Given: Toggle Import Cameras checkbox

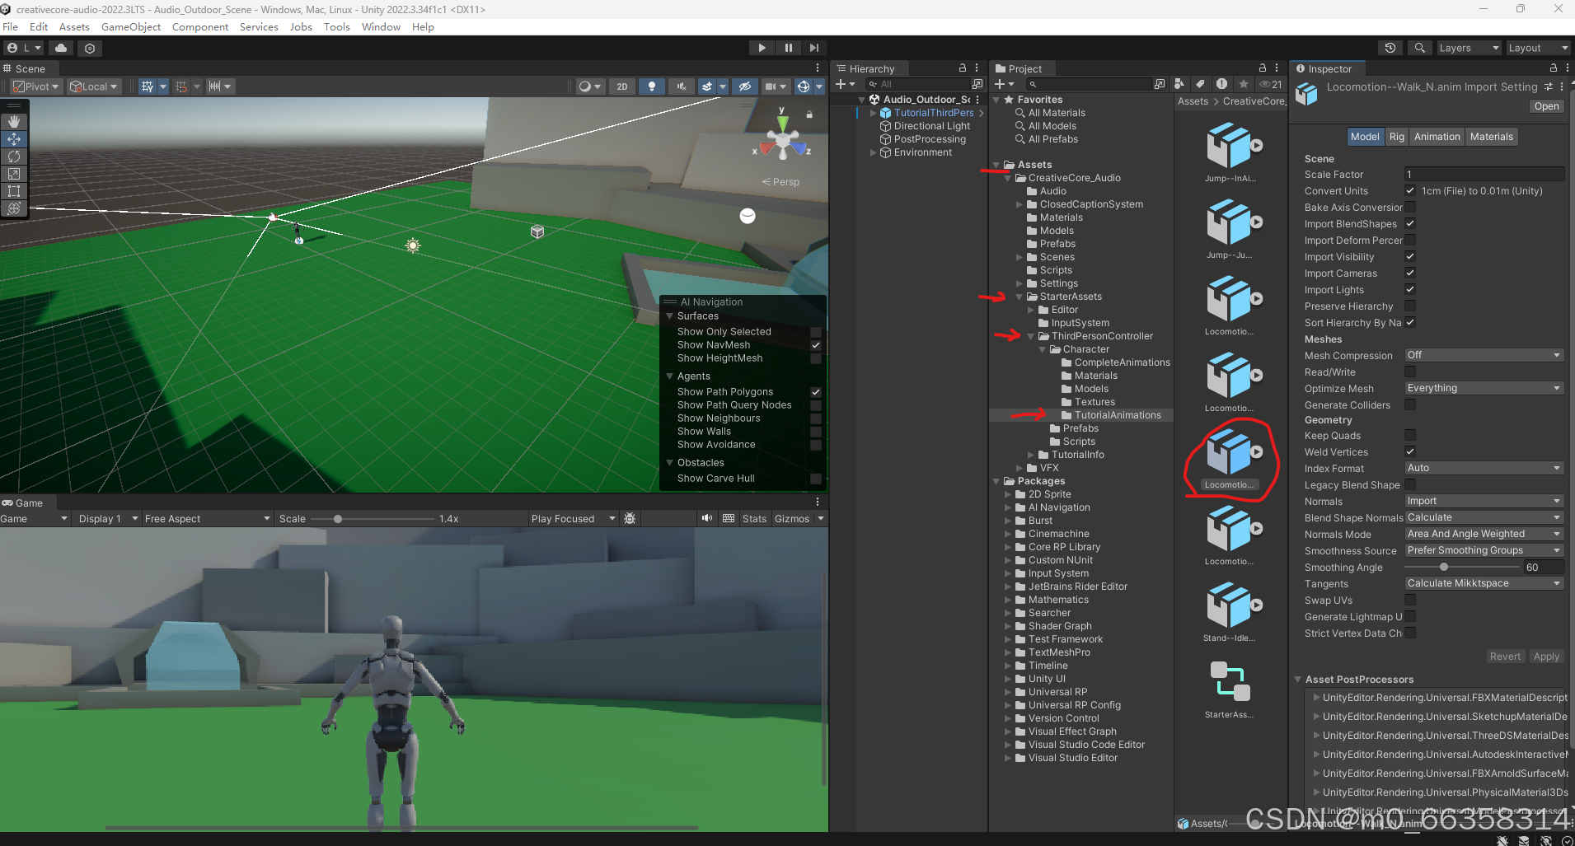Looking at the screenshot, I should 1410,273.
